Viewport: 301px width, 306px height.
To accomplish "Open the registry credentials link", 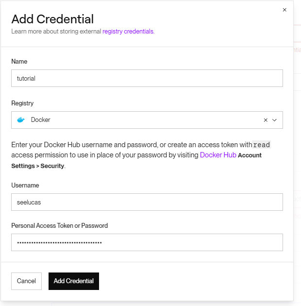I will [128, 32].
